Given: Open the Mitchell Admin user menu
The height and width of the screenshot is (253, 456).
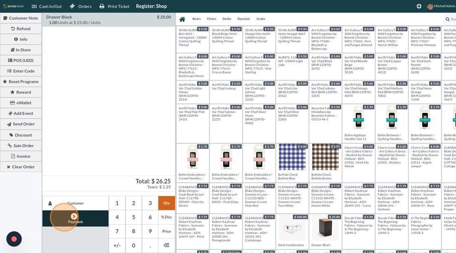Looking at the screenshot, I should (x=441, y=6).
